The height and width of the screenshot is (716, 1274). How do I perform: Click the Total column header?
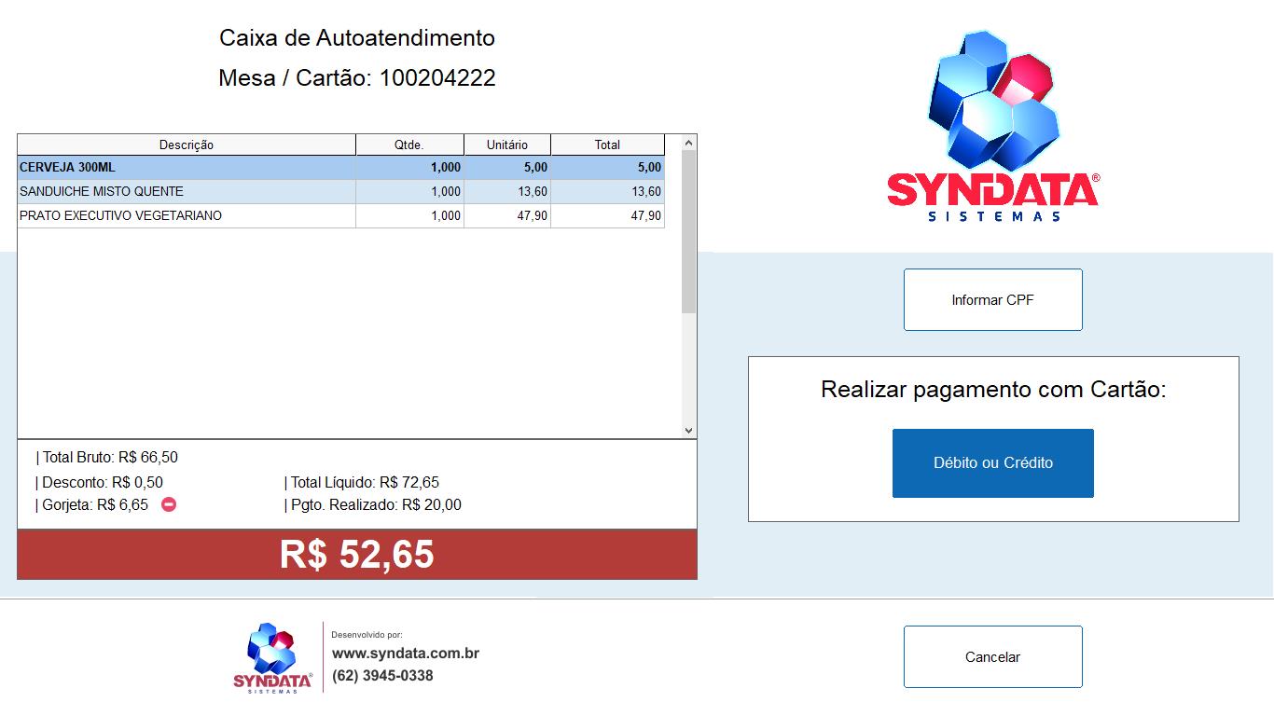607,145
